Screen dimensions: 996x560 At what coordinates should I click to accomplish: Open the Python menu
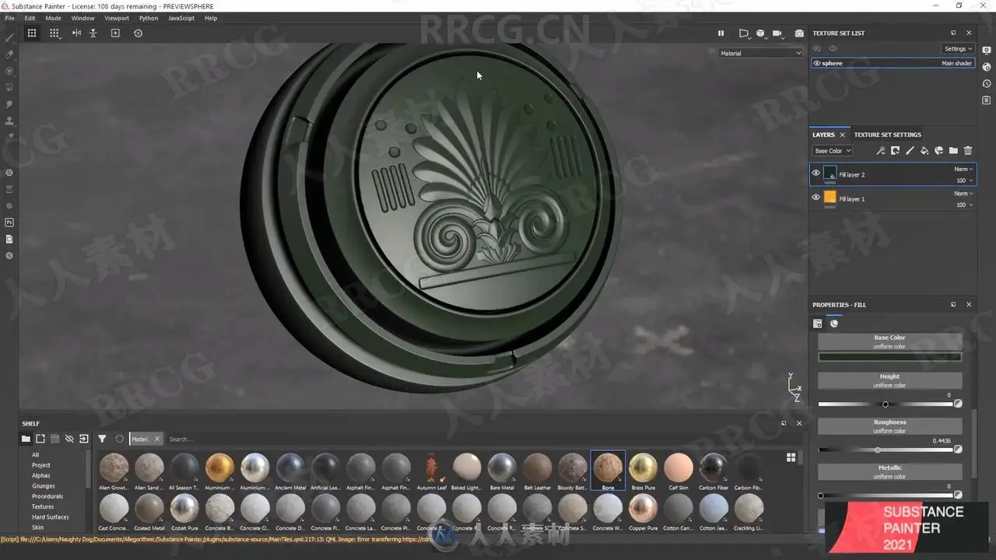coord(149,18)
